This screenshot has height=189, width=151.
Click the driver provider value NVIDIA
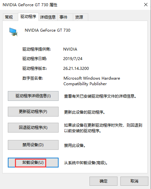(70, 49)
